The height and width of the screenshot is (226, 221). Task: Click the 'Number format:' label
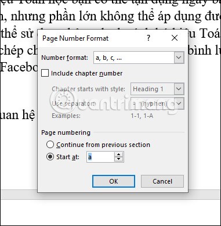(x=64, y=58)
